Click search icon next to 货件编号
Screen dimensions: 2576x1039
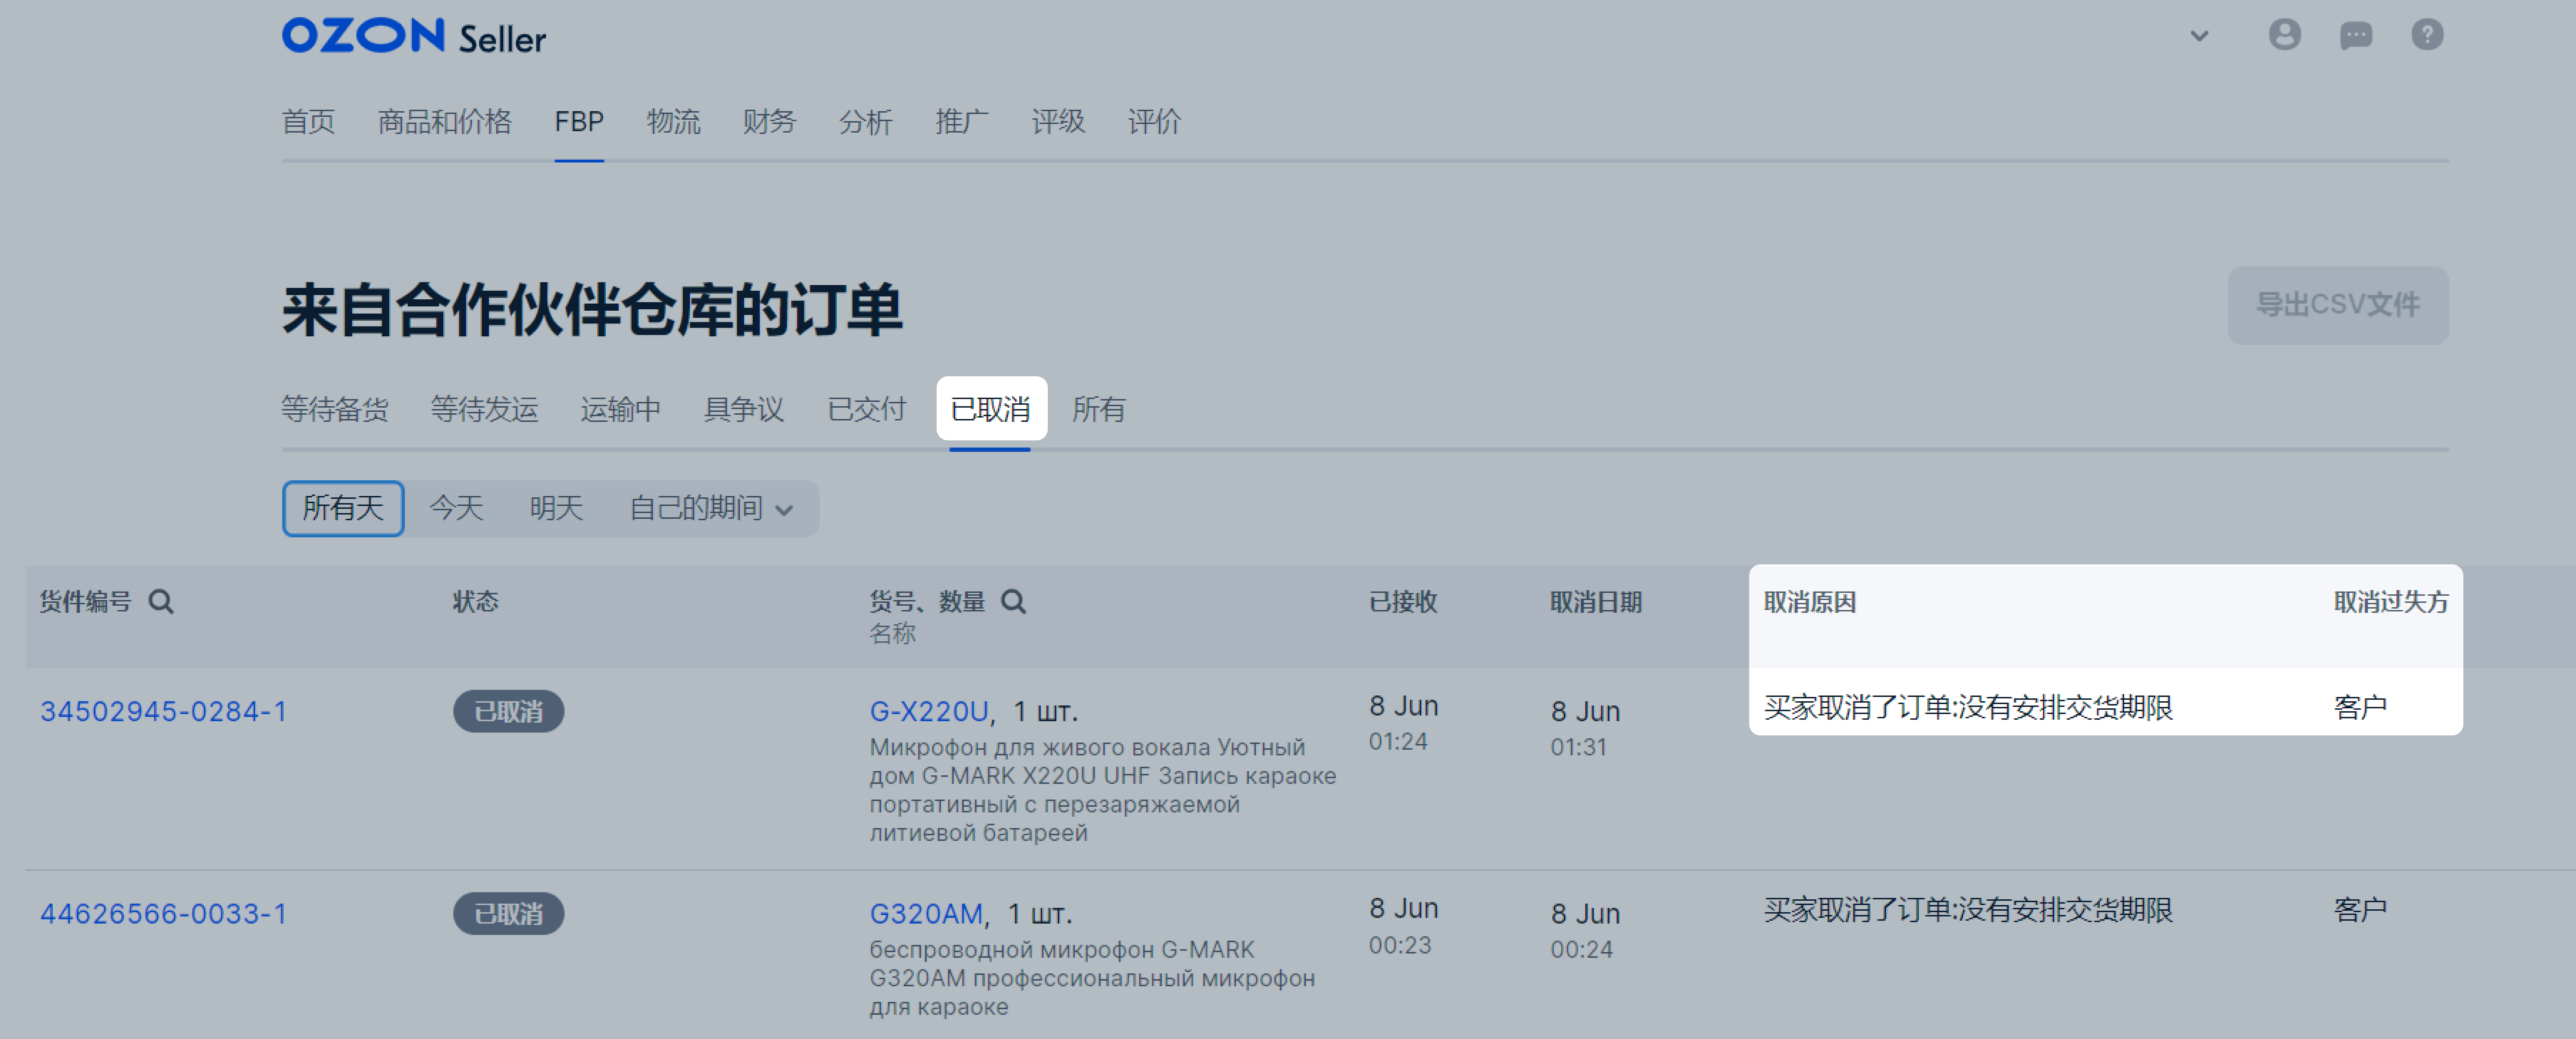[x=161, y=602]
